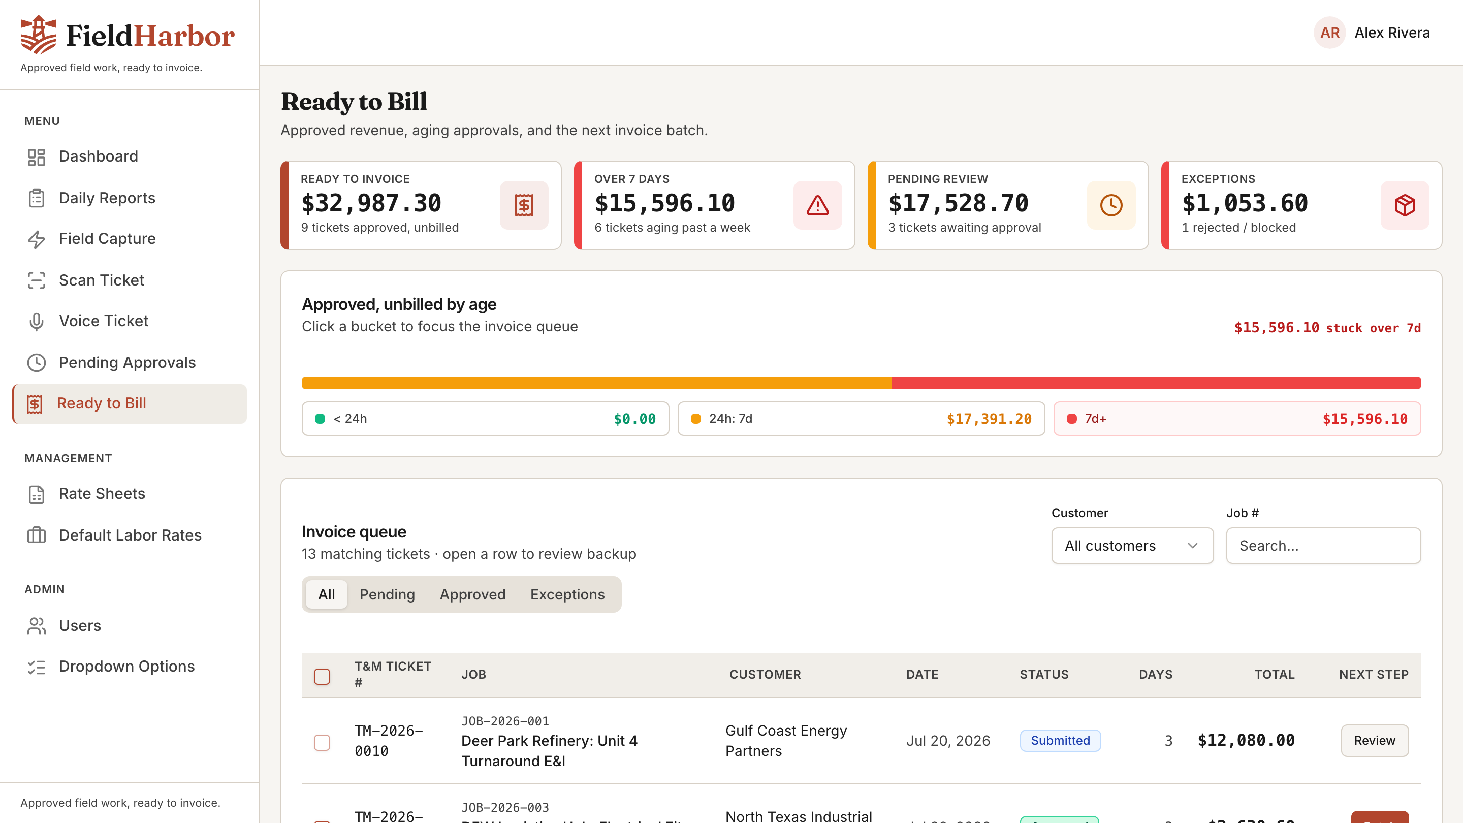The image size is (1463, 823).
Task: Click Review button for TM-2026-0010
Action: click(1375, 740)
